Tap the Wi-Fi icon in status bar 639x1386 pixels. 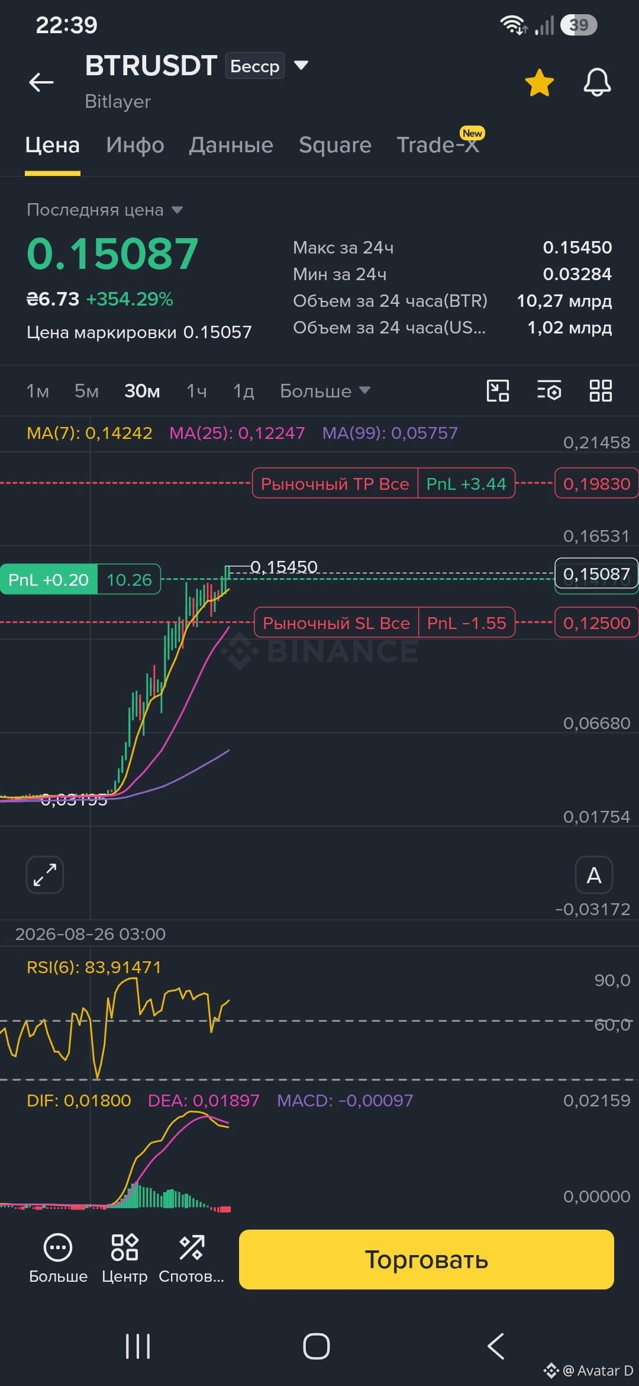[x=513, y=25]
